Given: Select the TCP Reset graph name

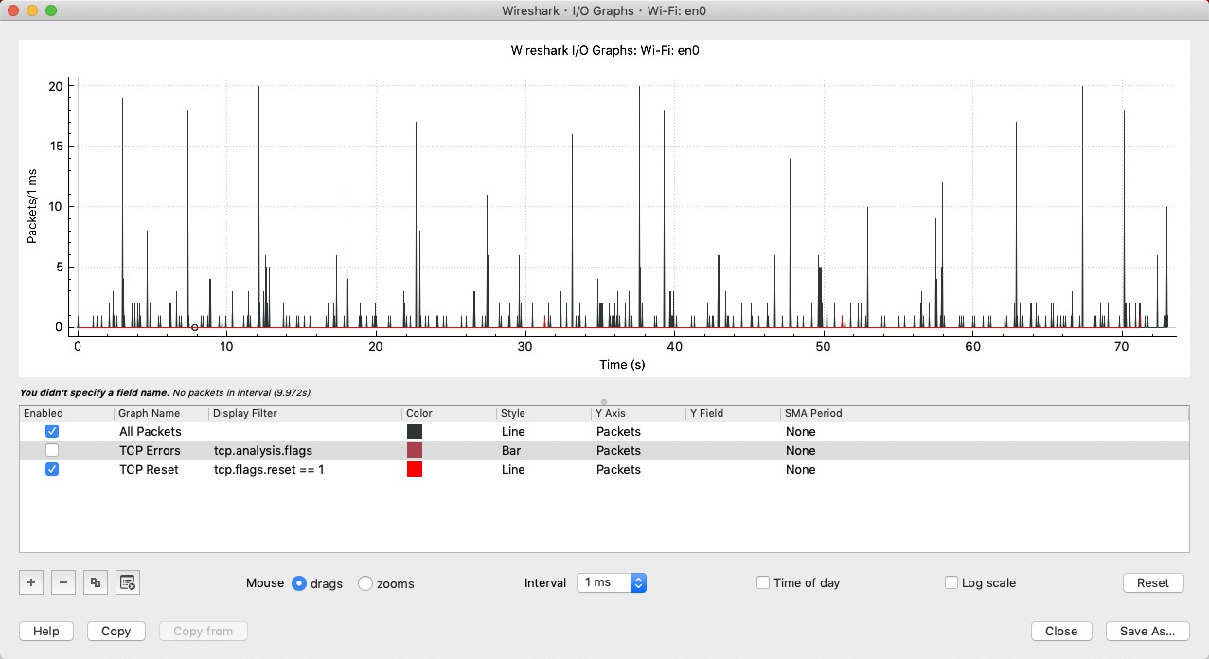Looking at the screenshot, I should tap(149, 469).
